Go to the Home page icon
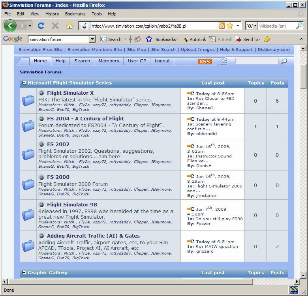308x296 pixels. tap(69, 26)
